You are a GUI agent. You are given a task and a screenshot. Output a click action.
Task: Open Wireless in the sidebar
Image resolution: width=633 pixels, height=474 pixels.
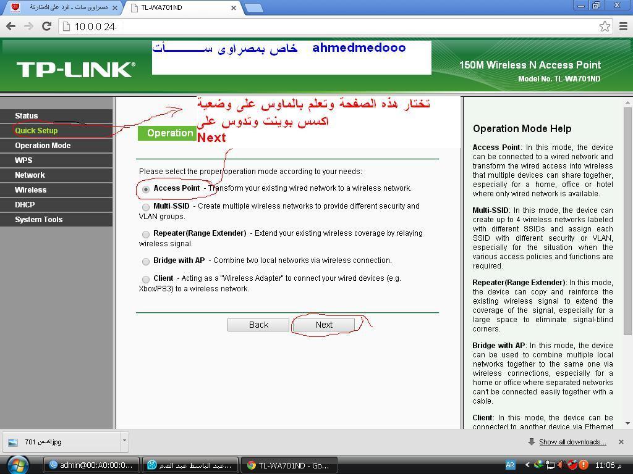[56, 190]
